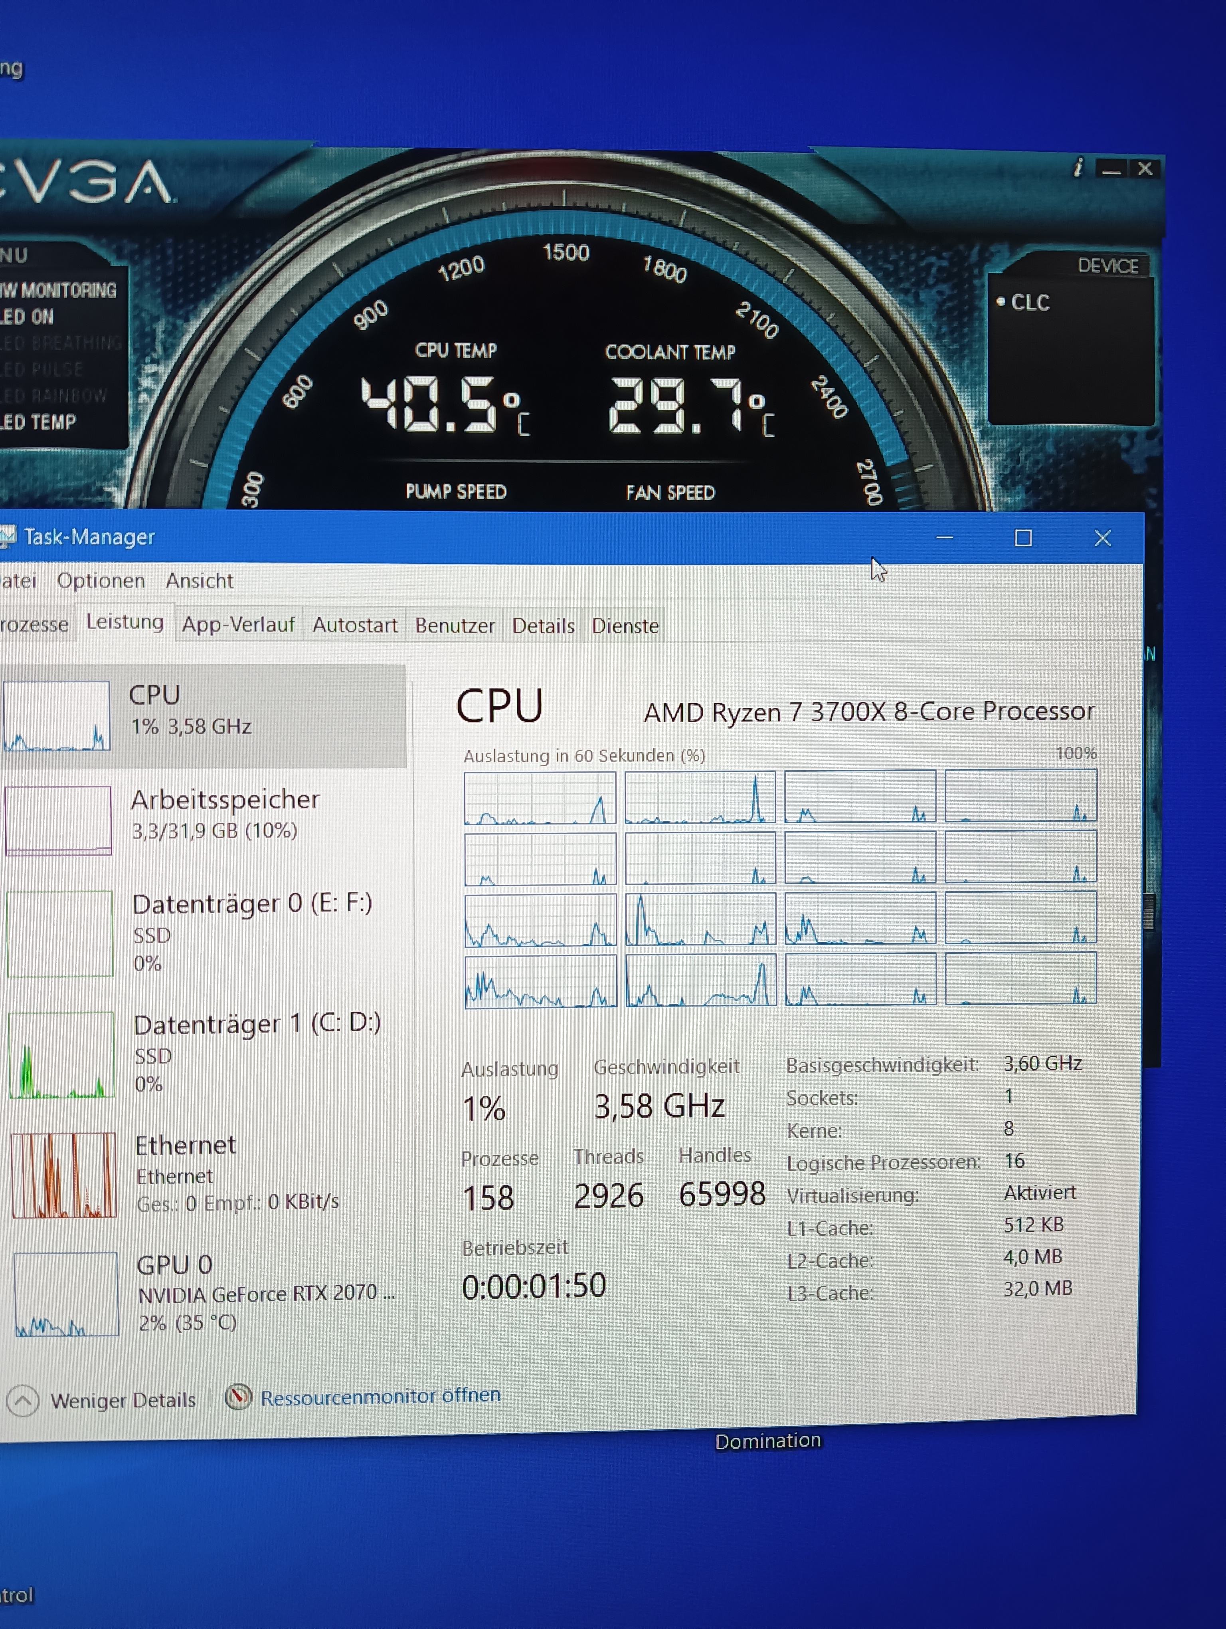Maximize the Task-Manager window
This screenshot has width=1226, height=1629.
[x=1024, y=538]
